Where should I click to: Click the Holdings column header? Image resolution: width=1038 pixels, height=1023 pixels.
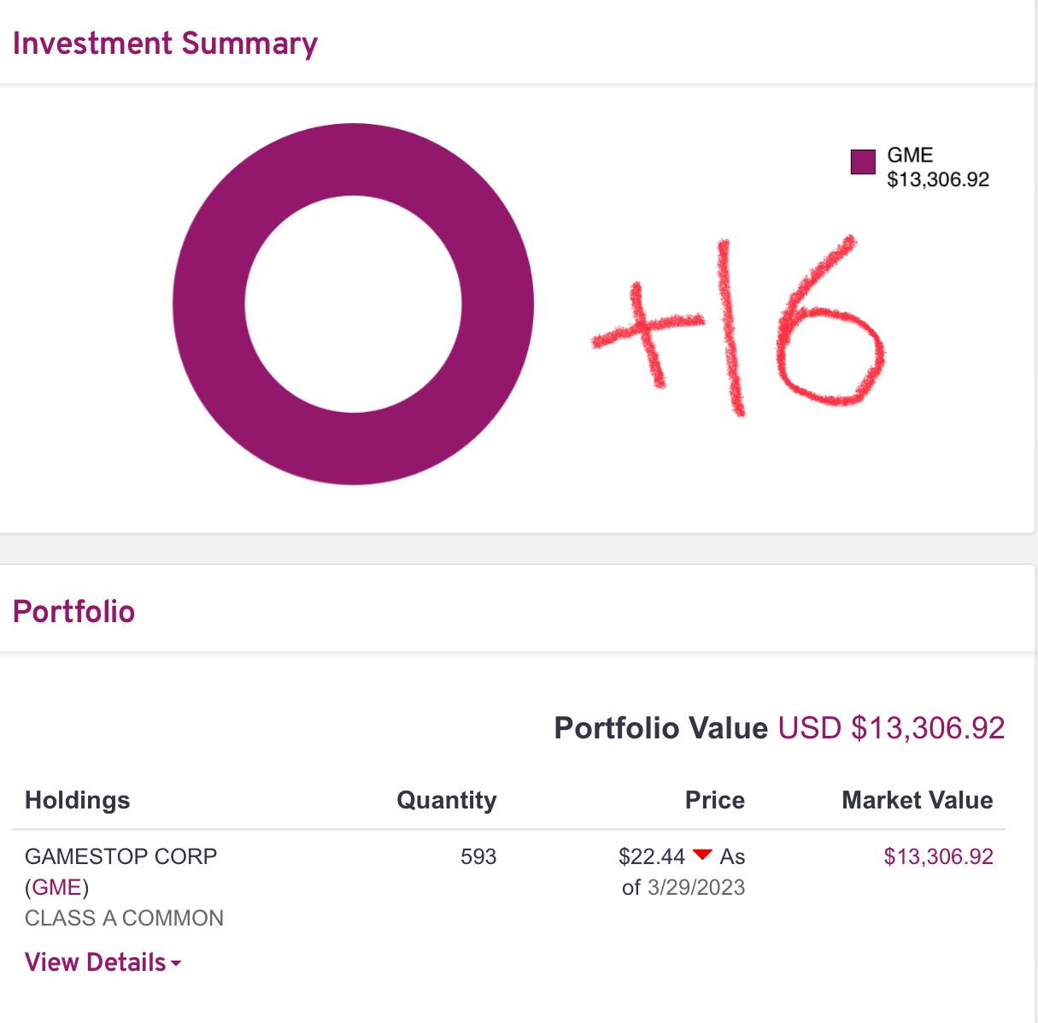click(x=78, y=800)
